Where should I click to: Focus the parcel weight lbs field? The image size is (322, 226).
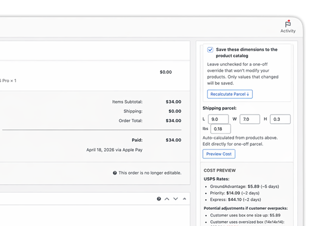(221, 129)
